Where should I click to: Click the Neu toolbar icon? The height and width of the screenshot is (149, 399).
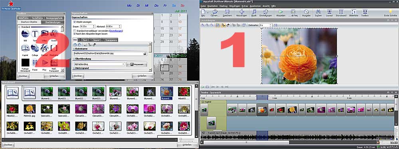(203, 13)
